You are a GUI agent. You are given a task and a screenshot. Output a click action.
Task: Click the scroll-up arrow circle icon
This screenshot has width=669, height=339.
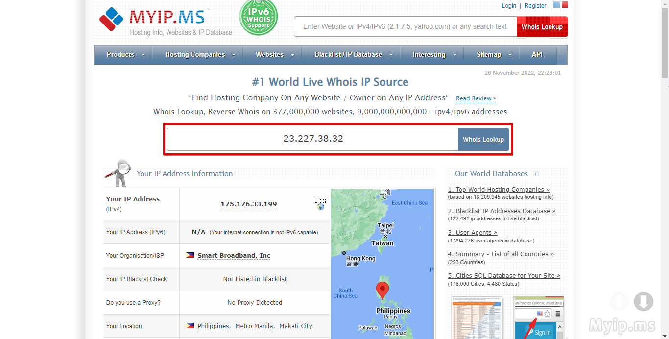coord(620,302)
